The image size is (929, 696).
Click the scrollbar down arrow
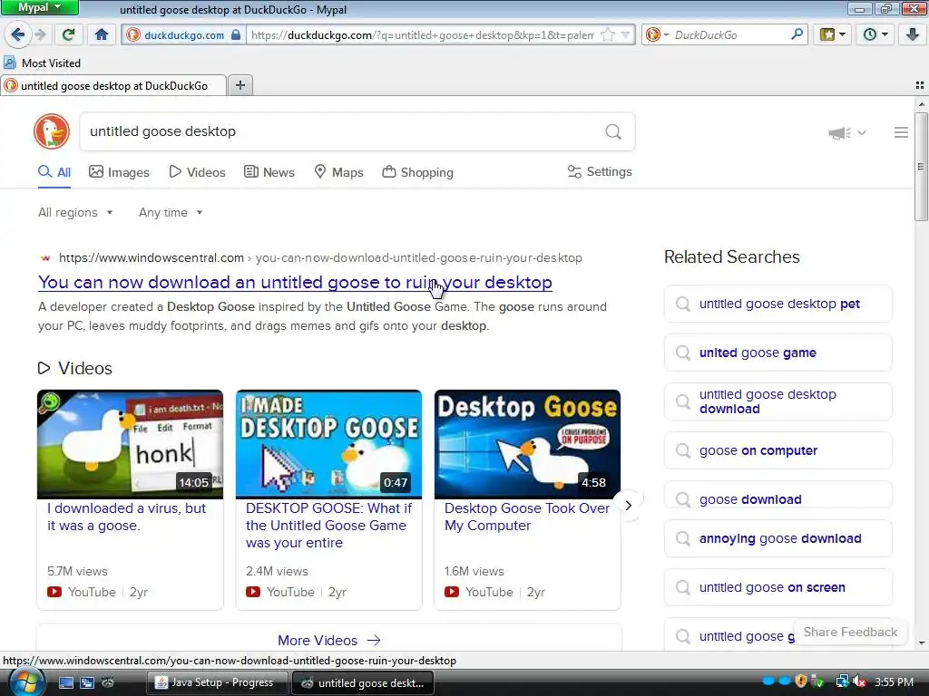pyautogui.click(x=922, y=643)
